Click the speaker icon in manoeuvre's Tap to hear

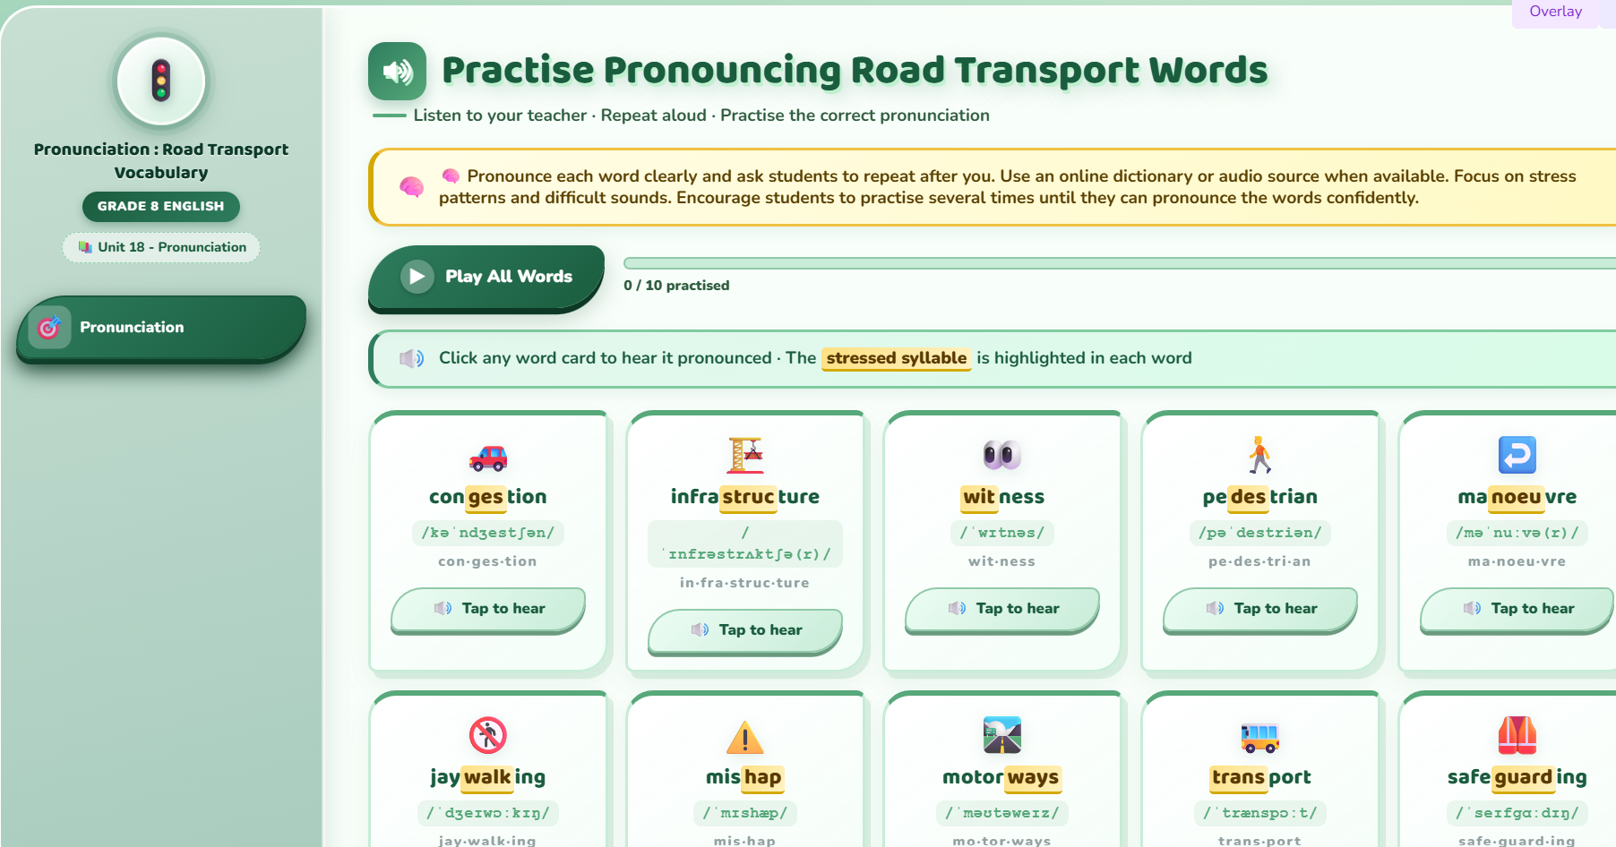pos(1472,609)
